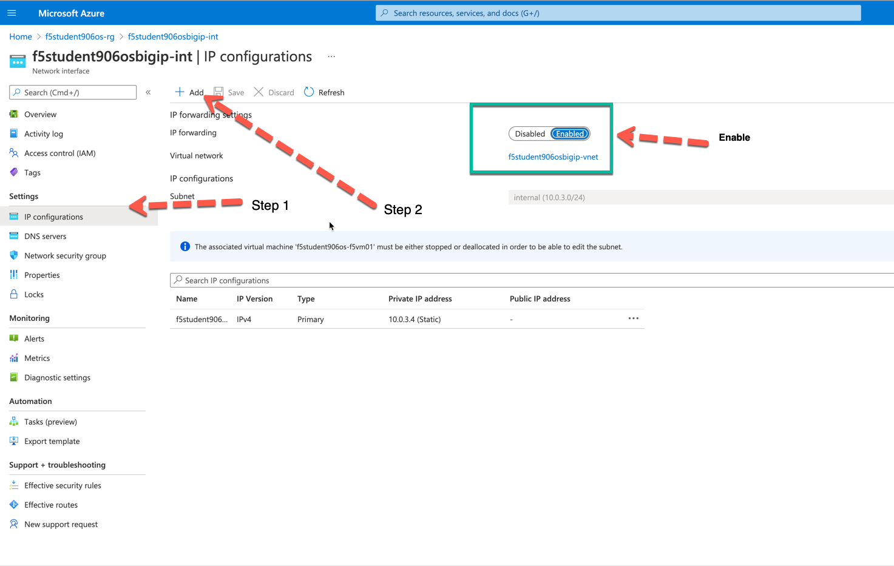
Task: Click the Diagnostic settings icon
Action: [x=14, y=377]
